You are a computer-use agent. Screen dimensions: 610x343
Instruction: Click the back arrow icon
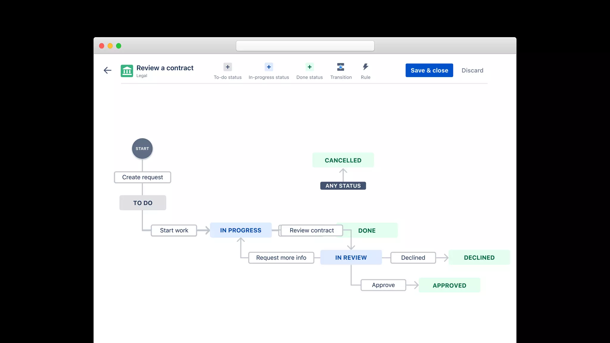108,70
